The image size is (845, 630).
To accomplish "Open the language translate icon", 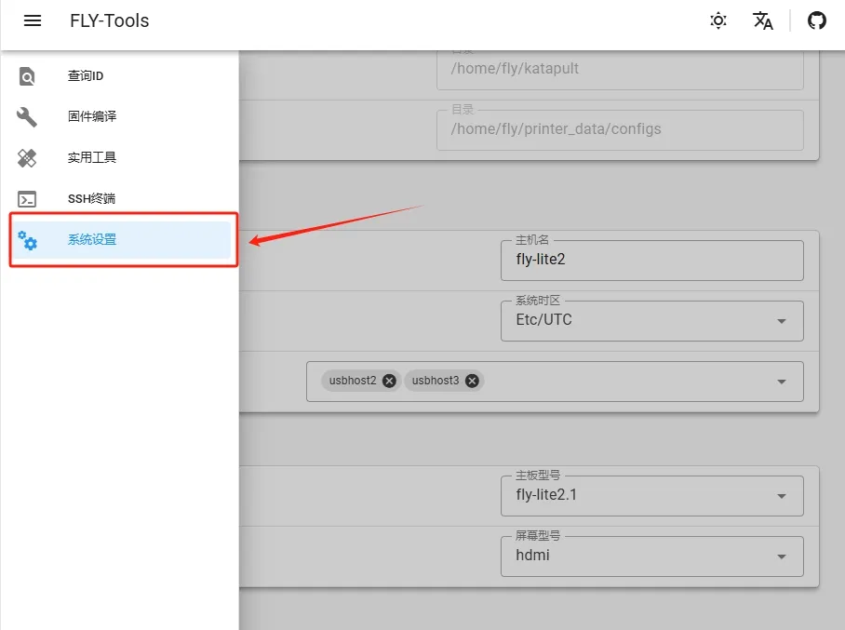I will coord(763,20).
